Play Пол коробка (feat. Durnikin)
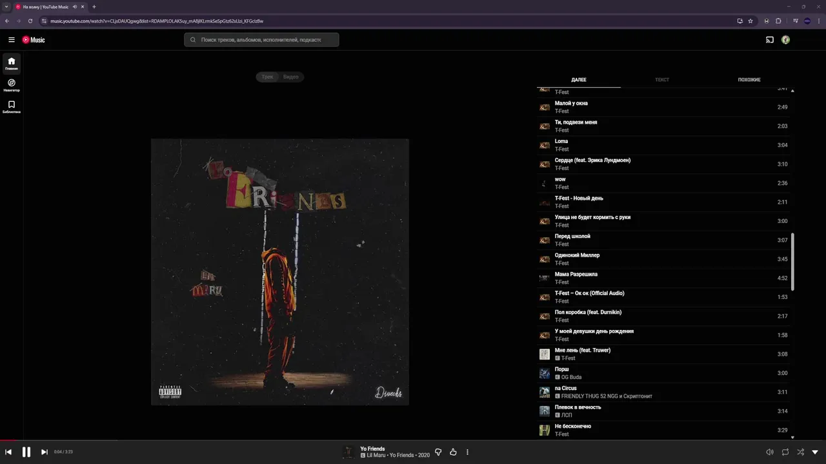Viewport: 826px width, 464px height. (x=664, y=316)
